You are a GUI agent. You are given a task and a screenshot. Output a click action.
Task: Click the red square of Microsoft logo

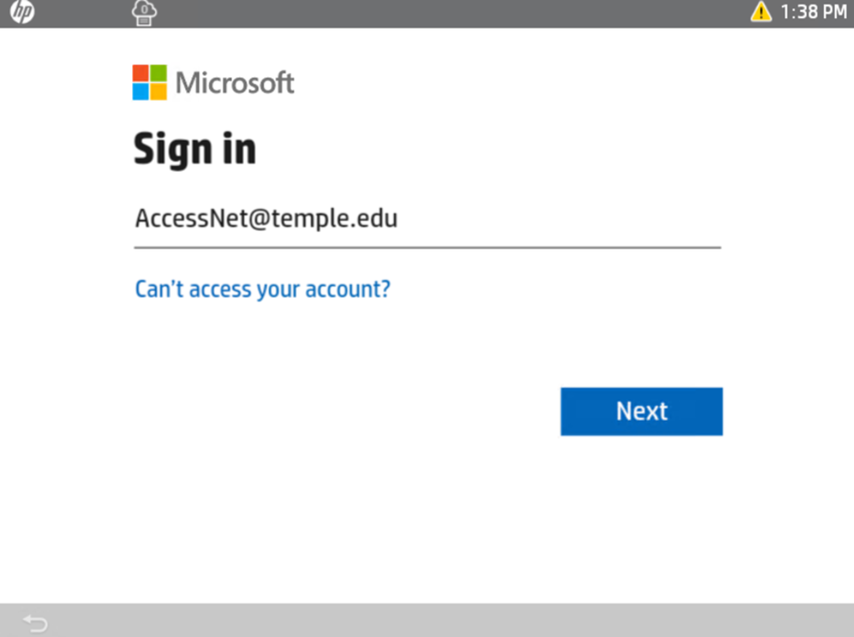(x=140, y=73)
